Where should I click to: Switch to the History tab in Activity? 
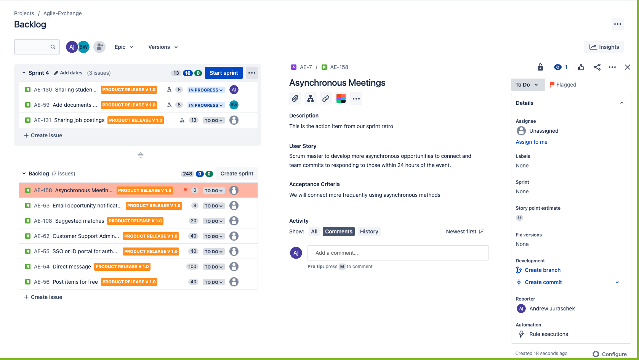(369, 231)
